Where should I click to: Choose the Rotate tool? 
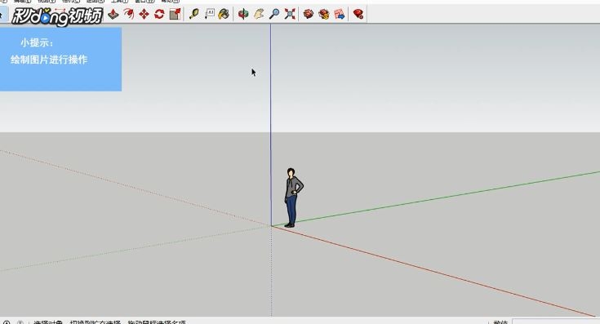(x=159, y=15)
